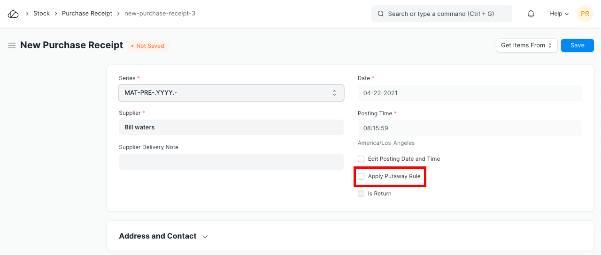Navigate to Purchase Receipt breadcrumb
601x255 pixels.
click(87, 14)
